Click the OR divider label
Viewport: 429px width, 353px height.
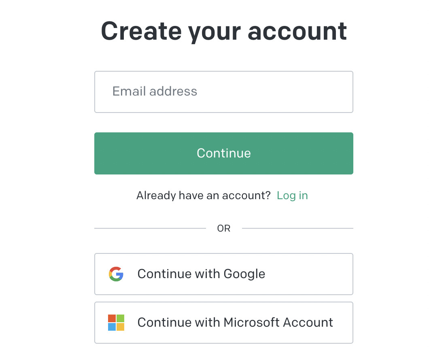[x=224, y=228]
